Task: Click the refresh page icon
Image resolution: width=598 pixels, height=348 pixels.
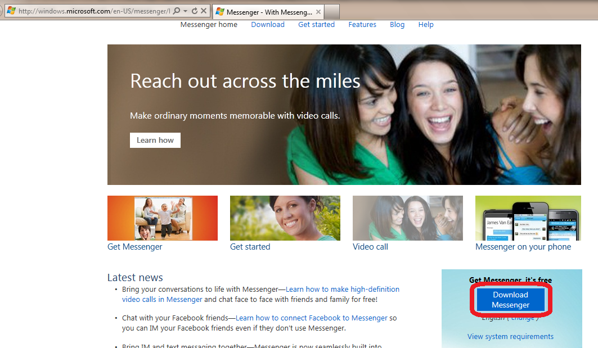Action: click(x=195, y=11)
